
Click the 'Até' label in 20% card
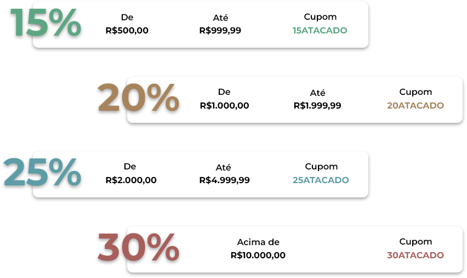317,93
